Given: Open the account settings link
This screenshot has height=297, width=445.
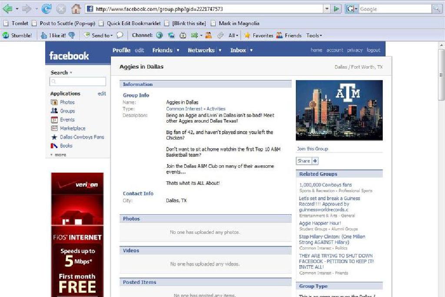Looking at the screenshot, I should 335,50.
